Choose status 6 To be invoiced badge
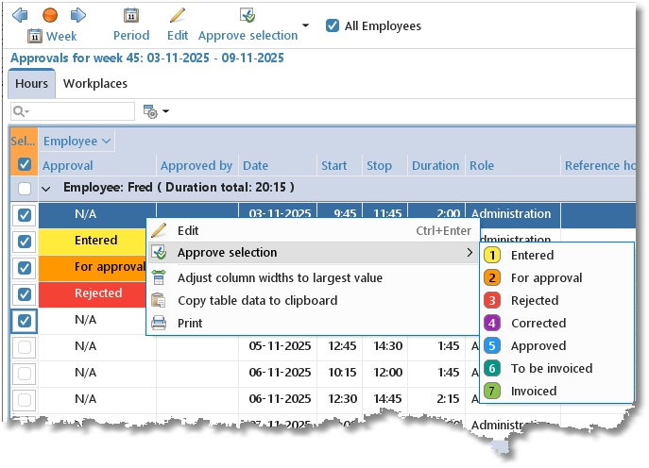 pyautogui.click(x=492, y=368)
